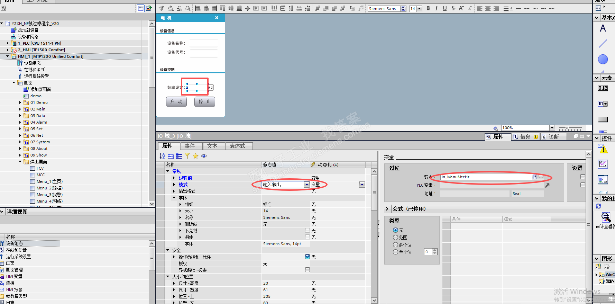This screenshot has width=615, height=304.
Task: Click the sort alphabetically icon in properties
Action: click(x=162, y=156)
